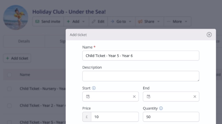
Task: Clear the Start date field
Action: (134, 96)
